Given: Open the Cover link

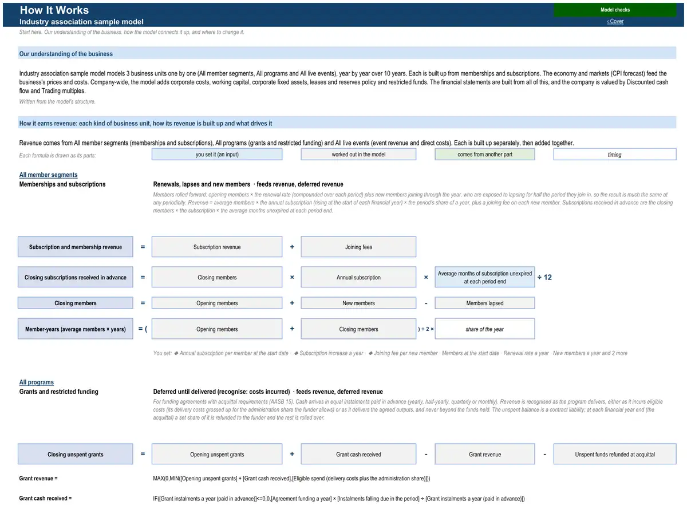Looking at the screenshot, I should tap(615, 21).
